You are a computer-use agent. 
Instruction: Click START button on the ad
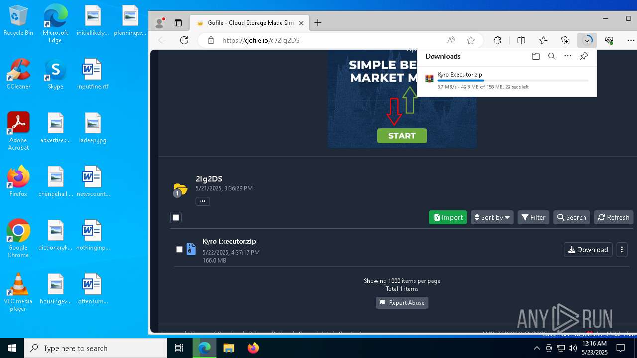pos(402,136)
